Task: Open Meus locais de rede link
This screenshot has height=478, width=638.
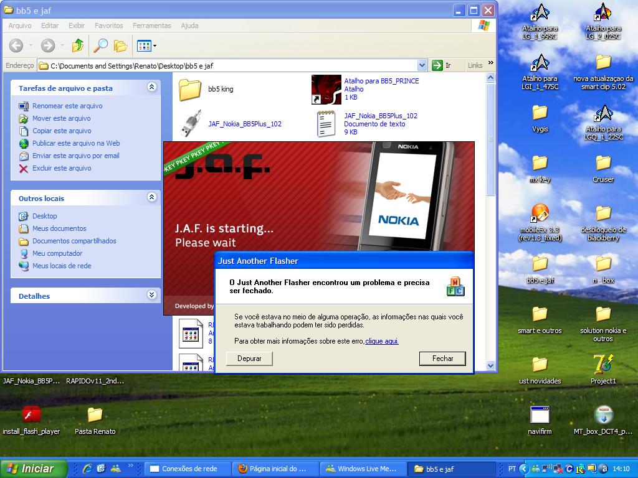Action: 62,266
